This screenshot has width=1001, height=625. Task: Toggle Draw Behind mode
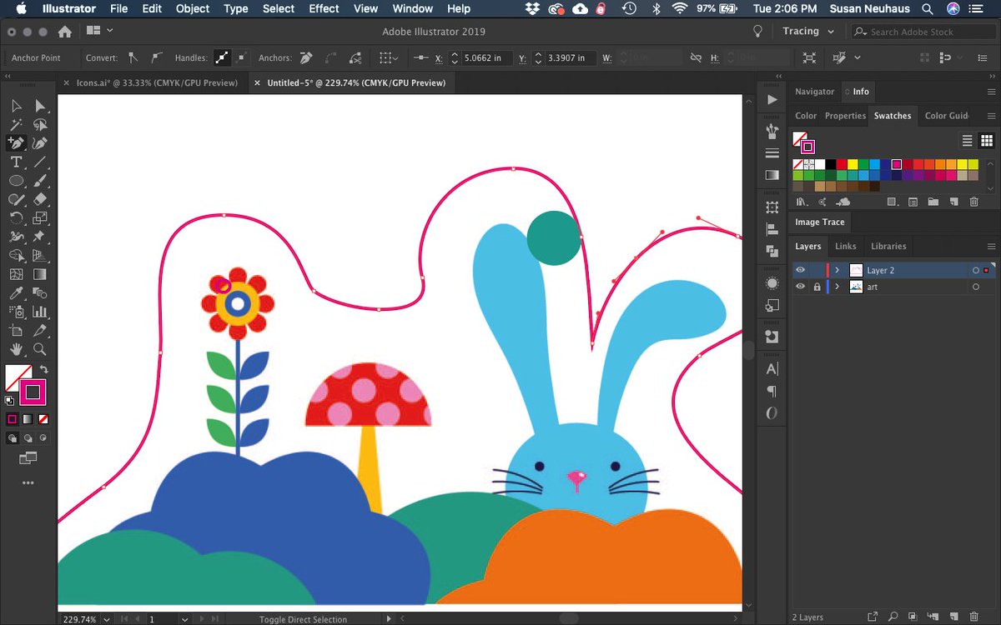click(28, 437)
